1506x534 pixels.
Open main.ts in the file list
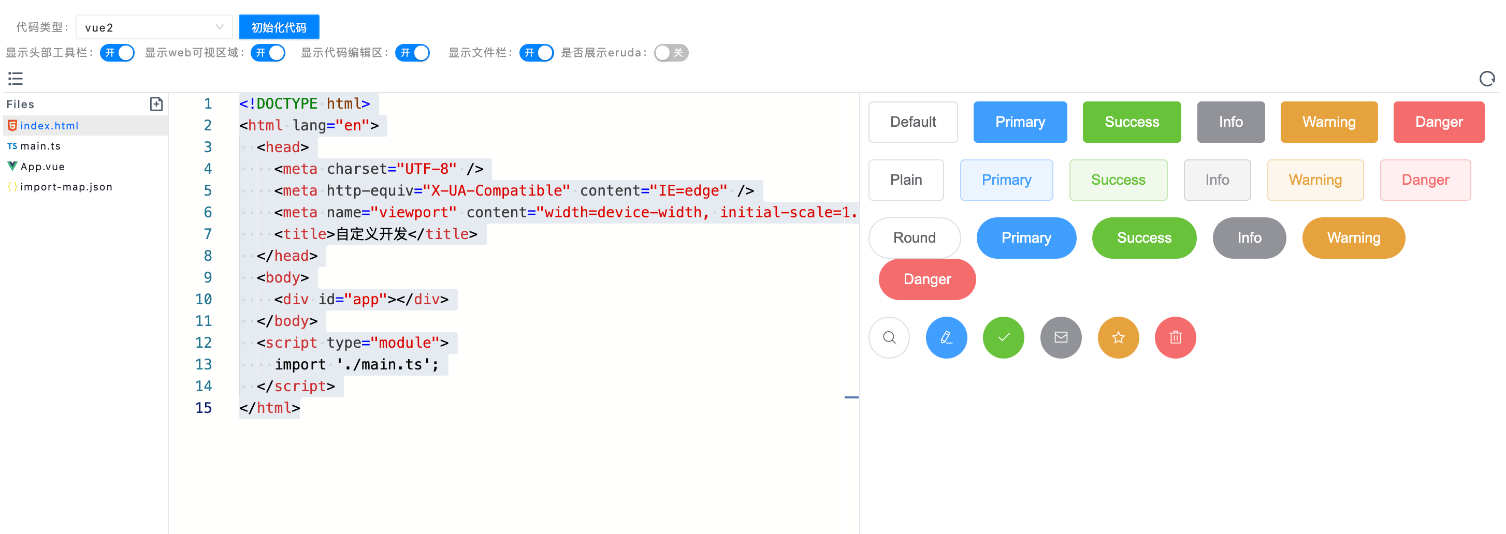pyautogui.click(x=85, y=146)
